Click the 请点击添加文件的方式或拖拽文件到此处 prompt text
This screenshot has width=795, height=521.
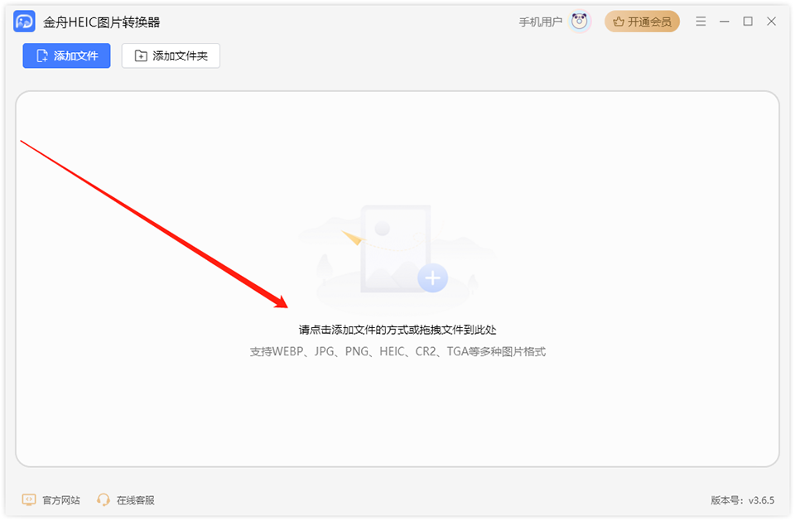coord(397,330)
